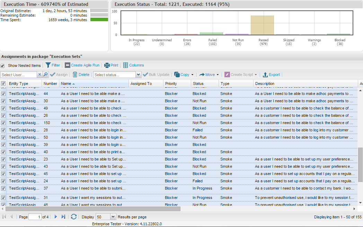
Task: Toggle the select-all header checkbox
Action: pos(3,84)
